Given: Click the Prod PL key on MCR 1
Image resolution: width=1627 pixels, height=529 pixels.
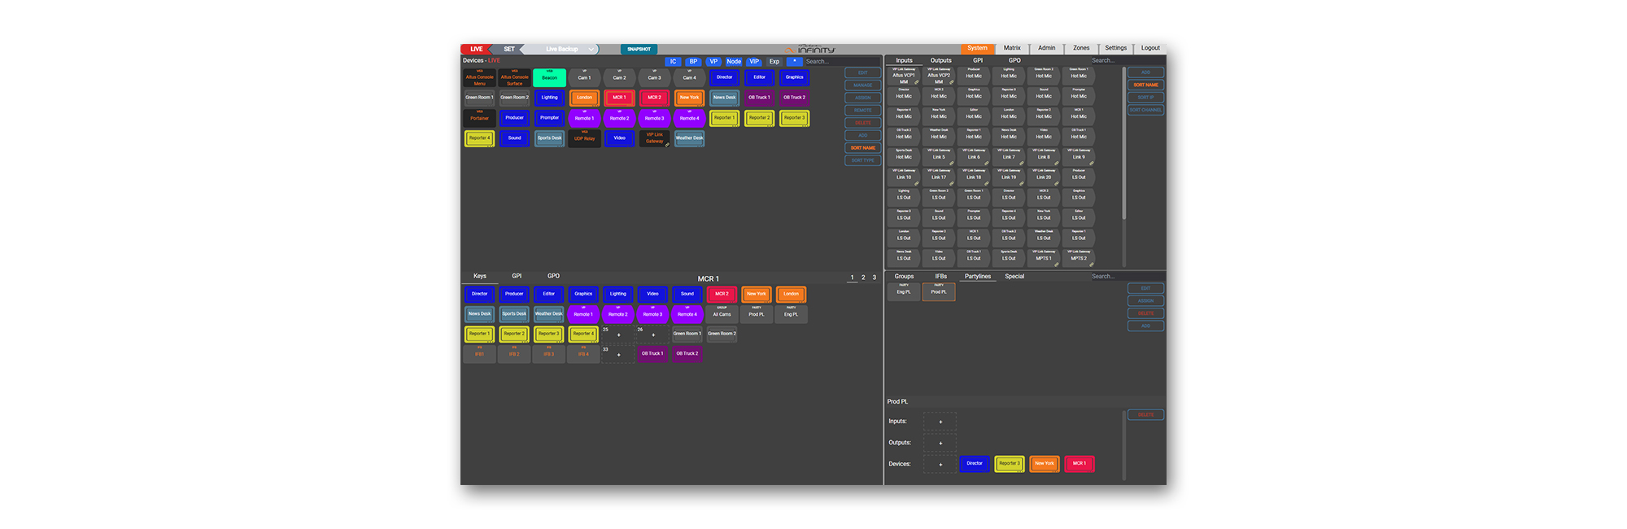Looking at the screenshot, I should (757, 313).
